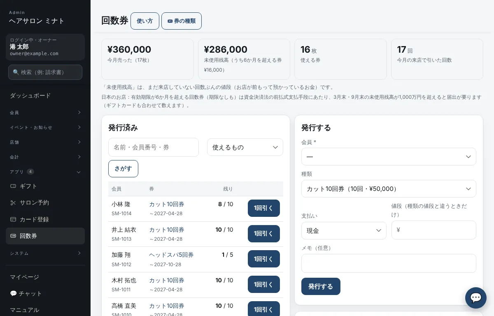Viewport: 494px width, 316px height.
Task: Open the 支払い payment method dropdown
Action: (344, 231)
